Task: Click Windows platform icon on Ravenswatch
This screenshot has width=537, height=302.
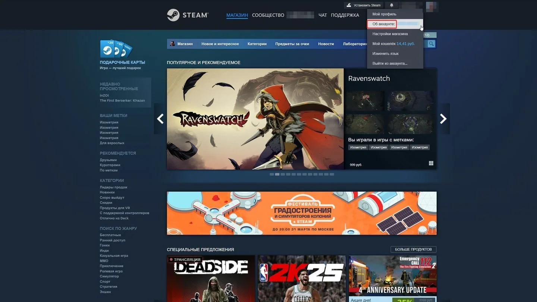Action: (x=431, y=163)
